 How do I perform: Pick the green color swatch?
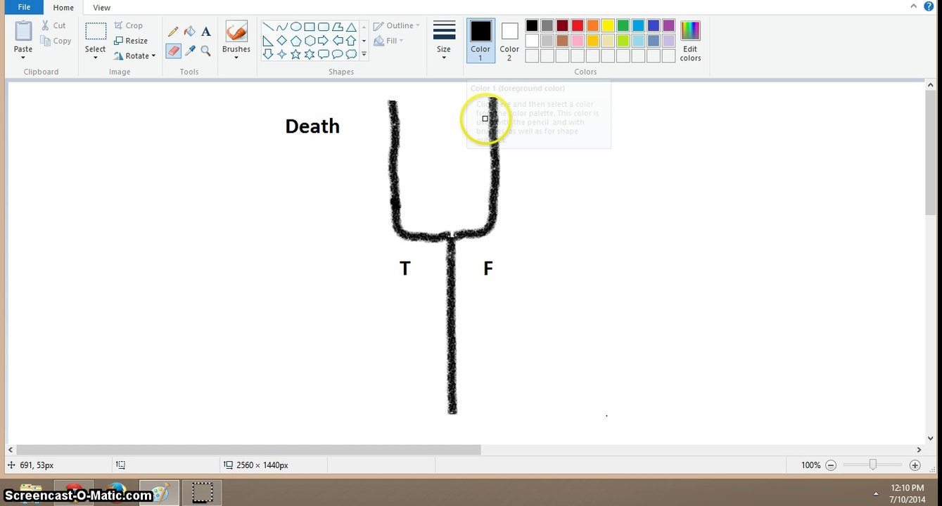[623, 26]
